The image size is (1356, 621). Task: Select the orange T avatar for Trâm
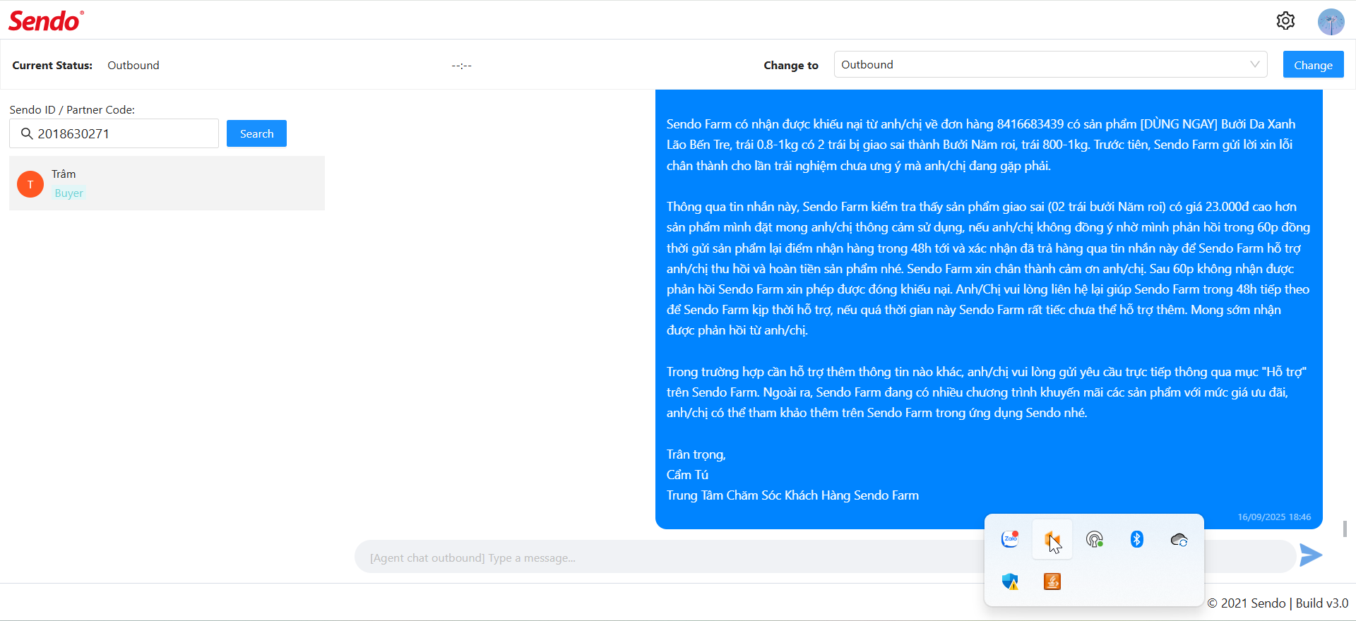point(30,184)
